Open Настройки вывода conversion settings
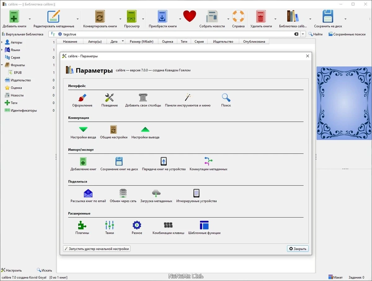This screenshot has width=372, height=281. point(145,132)
